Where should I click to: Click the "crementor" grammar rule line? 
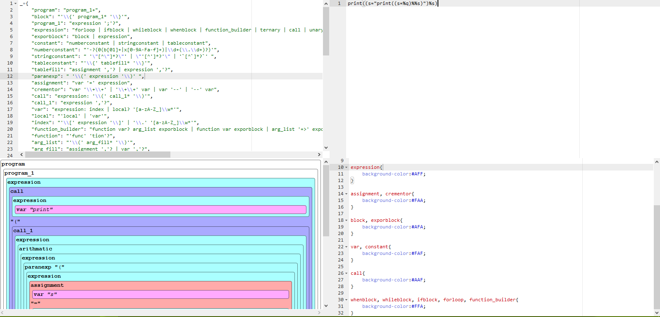pos(125,89)
